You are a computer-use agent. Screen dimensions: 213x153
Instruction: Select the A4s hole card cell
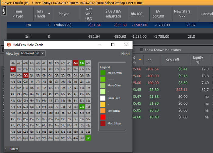pos(75,63)
